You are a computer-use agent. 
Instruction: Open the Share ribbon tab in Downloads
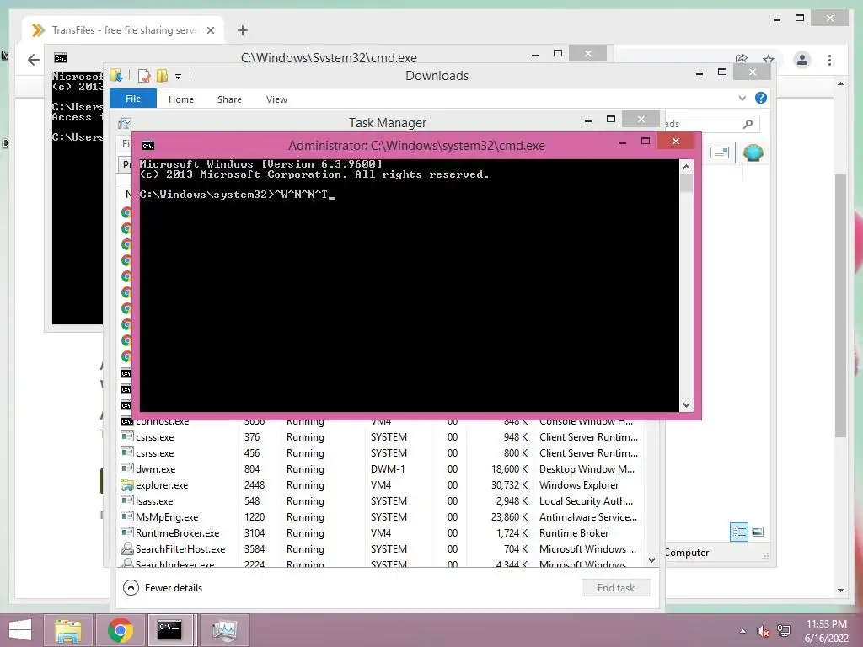pyautogui.click(x=229, y=99)
